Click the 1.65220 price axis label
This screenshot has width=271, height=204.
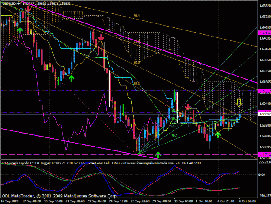(x=265, y=17)
